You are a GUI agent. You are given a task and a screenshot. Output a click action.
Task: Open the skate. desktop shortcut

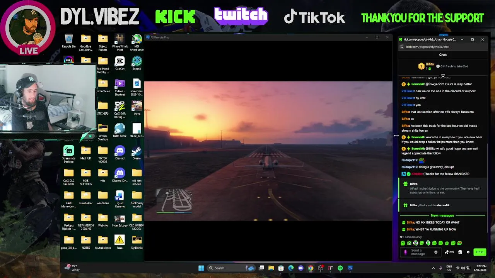pos(137,108)
